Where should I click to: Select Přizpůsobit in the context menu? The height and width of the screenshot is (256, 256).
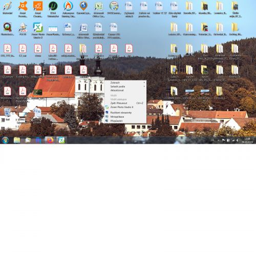125,121
